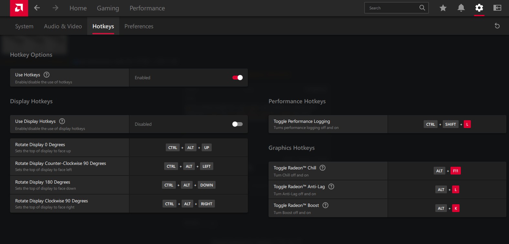
Task: Show help for Use Hotkeys
Action: (47, 75)
